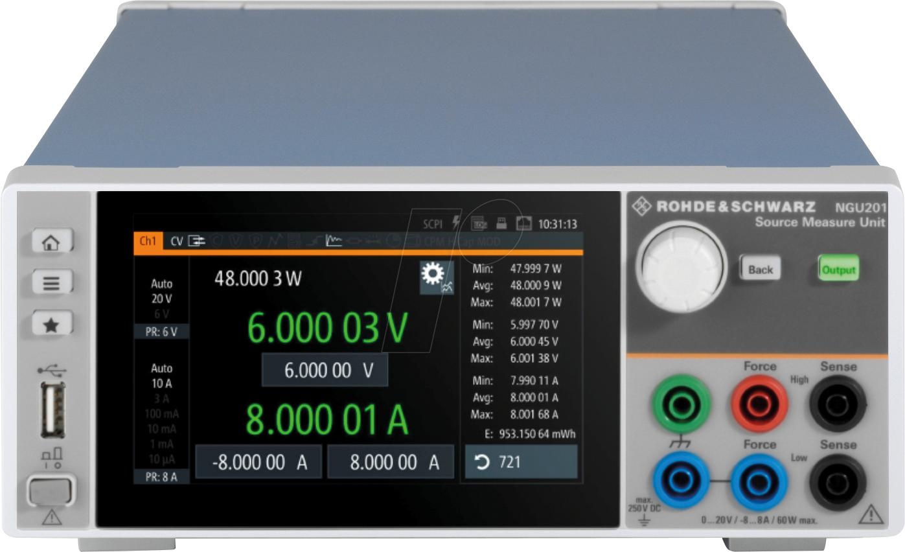This screenshot has width=905, height=552.
Task: Select Auto in the voltage range list
Action: (x=162, y=284)
